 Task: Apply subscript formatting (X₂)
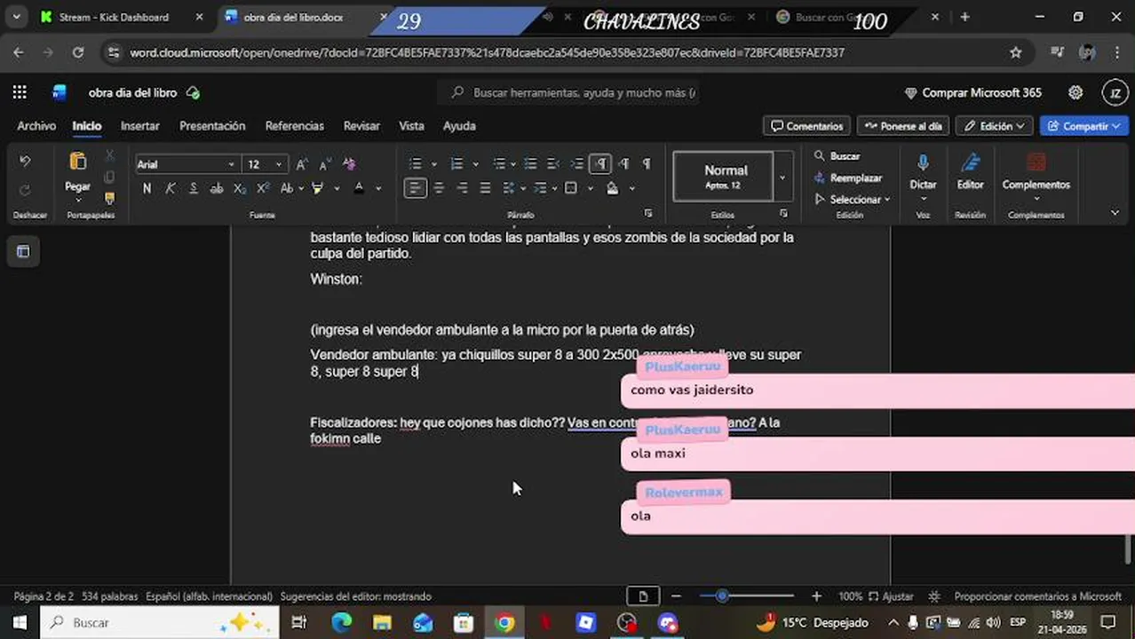click(x=240, y=188)
